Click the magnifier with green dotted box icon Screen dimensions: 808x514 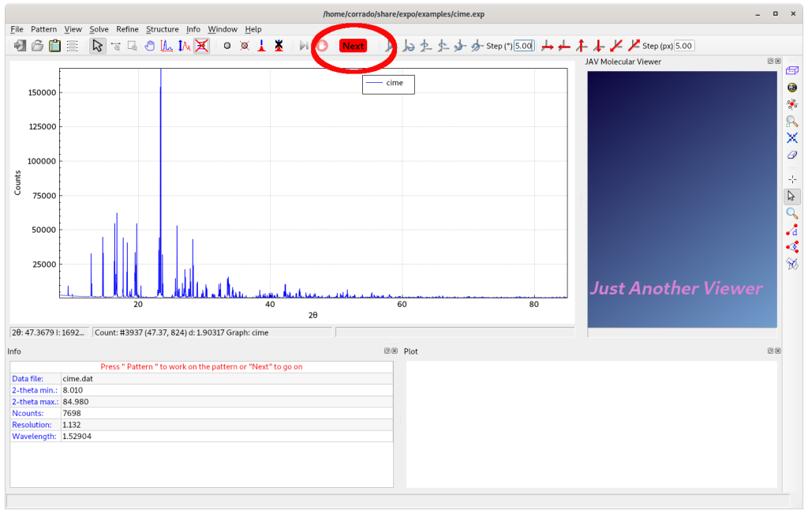(792, 121)
